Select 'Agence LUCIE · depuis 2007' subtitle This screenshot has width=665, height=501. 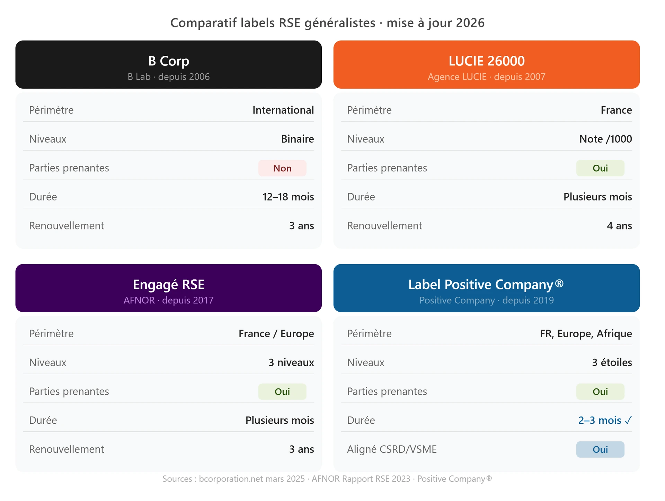487,77
